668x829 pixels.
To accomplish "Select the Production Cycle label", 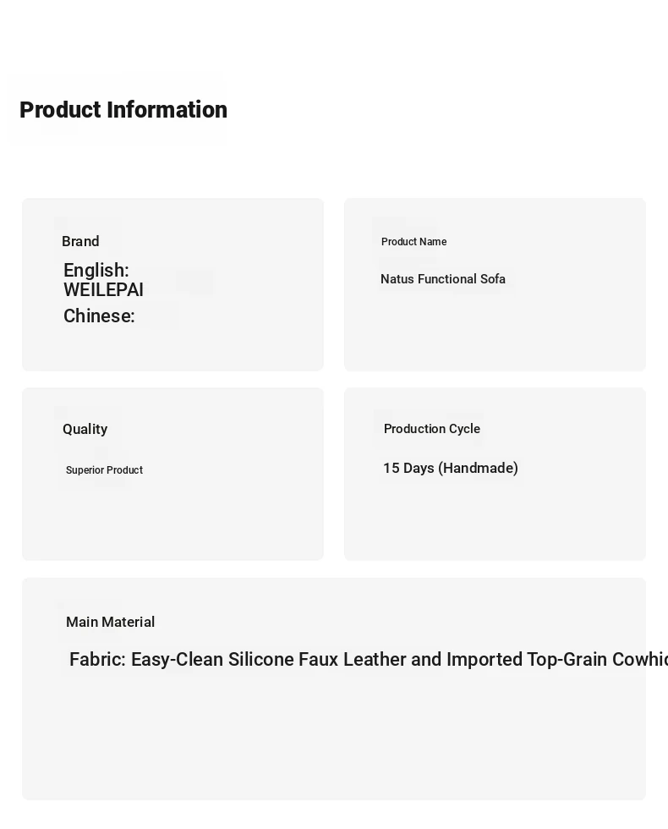I will [x=432, y=429].
